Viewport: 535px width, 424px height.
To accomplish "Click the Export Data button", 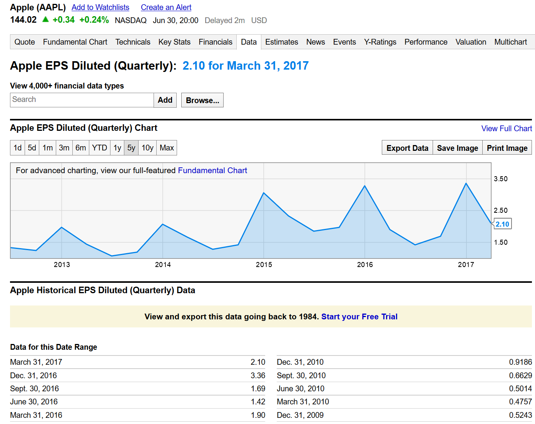I will click(x=407, y=148).
